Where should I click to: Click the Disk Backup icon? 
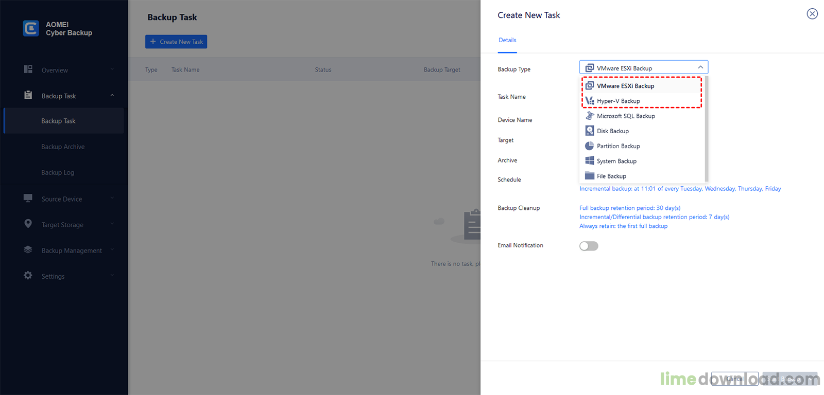click(x=590, y=131)
